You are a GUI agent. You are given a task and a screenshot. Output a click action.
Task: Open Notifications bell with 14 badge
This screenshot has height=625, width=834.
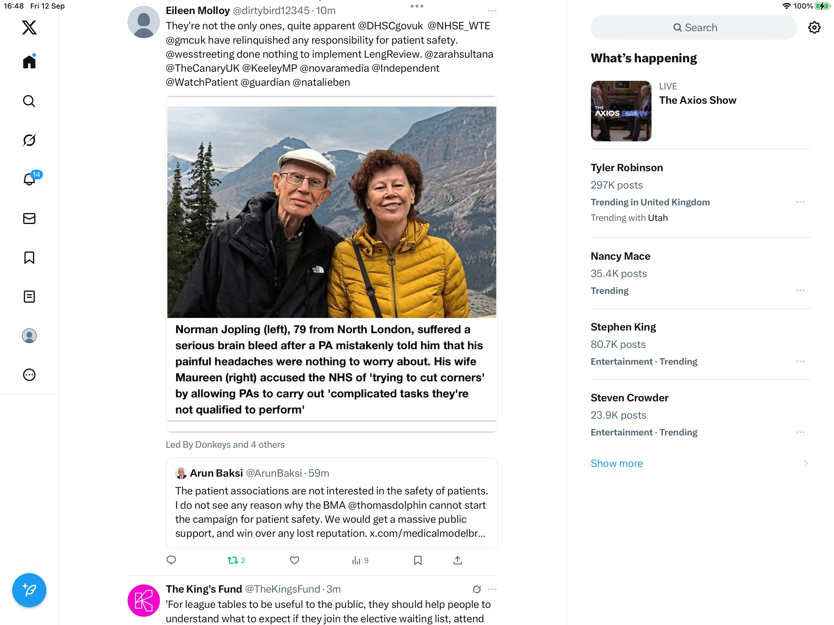29,179
